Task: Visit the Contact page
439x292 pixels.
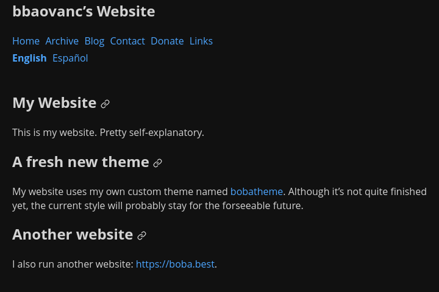Action: point(127,41)
